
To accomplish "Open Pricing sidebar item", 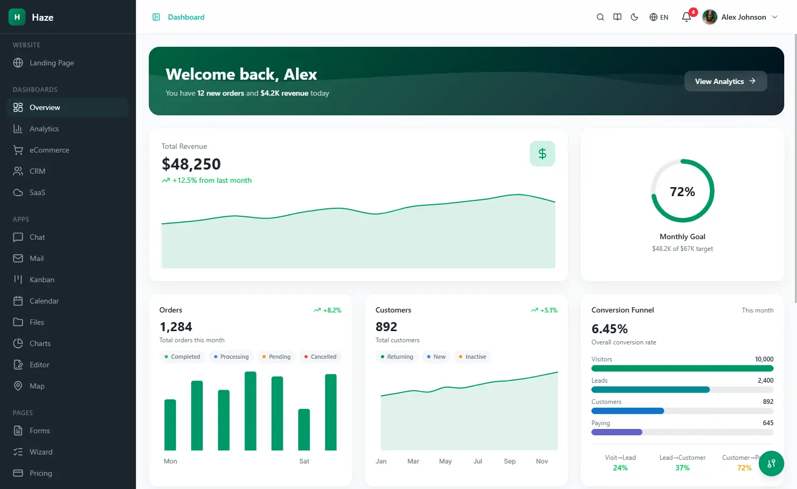I will 68,473.
